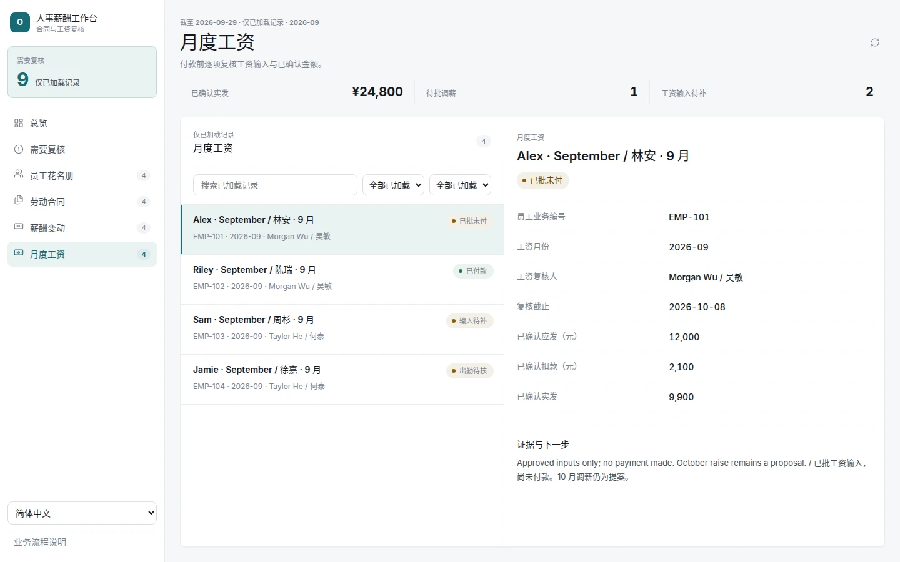
Task: Click the 搜索已加载记录 search field
Action: [x=275, y=185]
